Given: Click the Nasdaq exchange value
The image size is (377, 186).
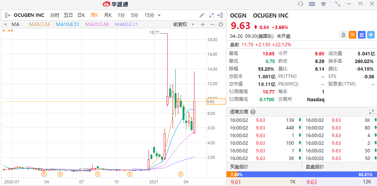Looking at the screenshot, I should pos(316,99).
